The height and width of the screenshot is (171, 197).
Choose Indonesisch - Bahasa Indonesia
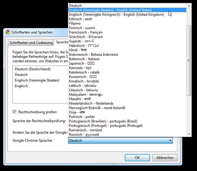(127, 55)
